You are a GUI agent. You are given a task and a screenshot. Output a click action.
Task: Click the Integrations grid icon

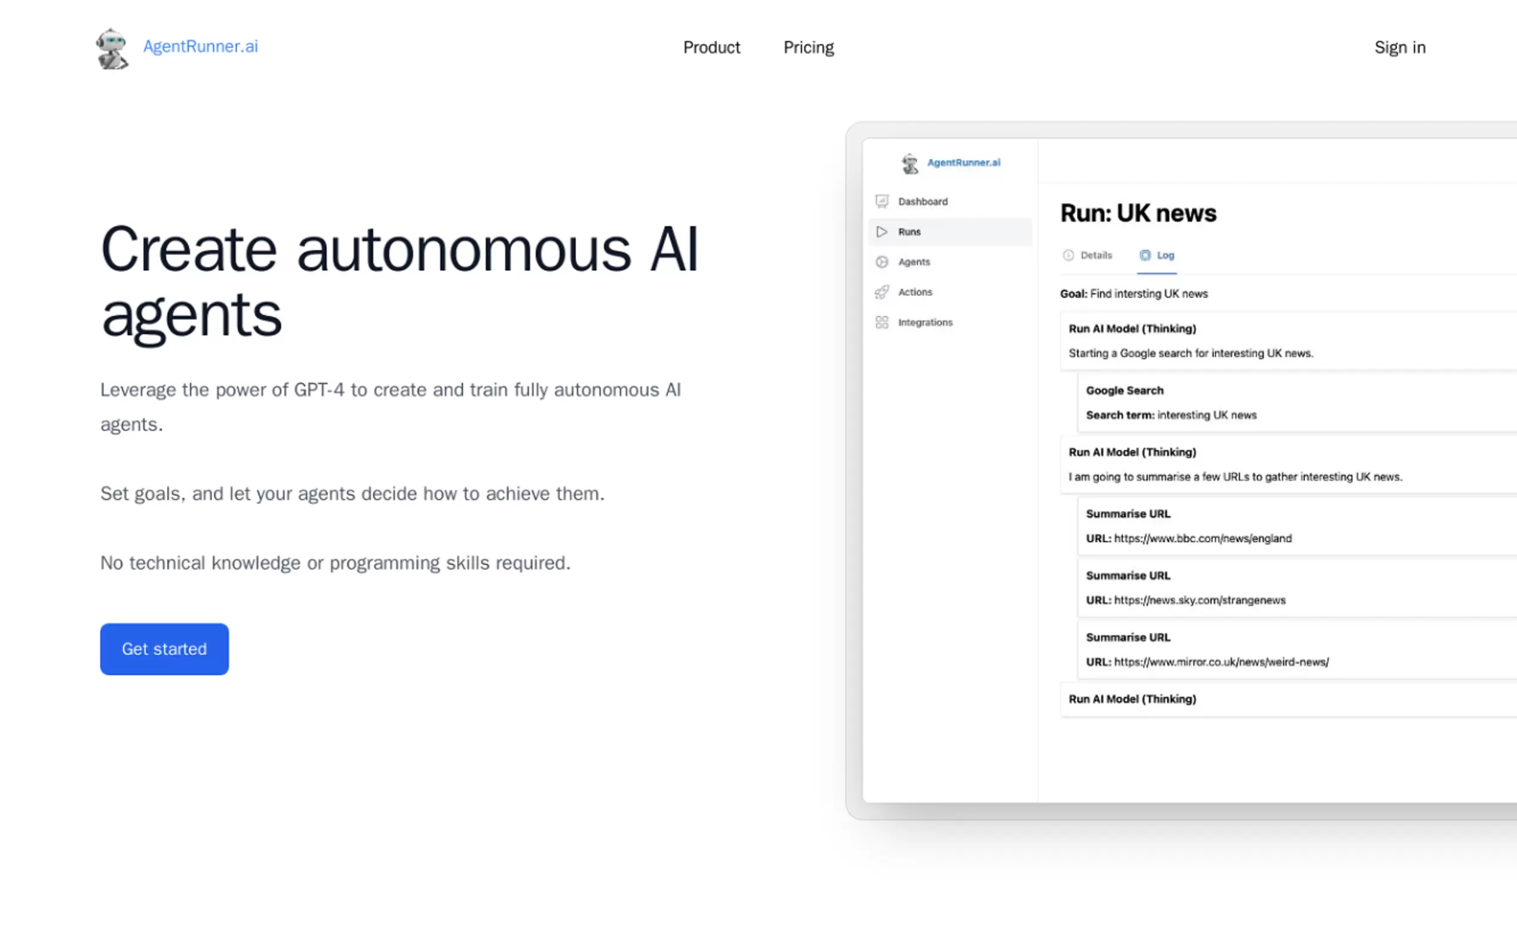click(882, 322)
